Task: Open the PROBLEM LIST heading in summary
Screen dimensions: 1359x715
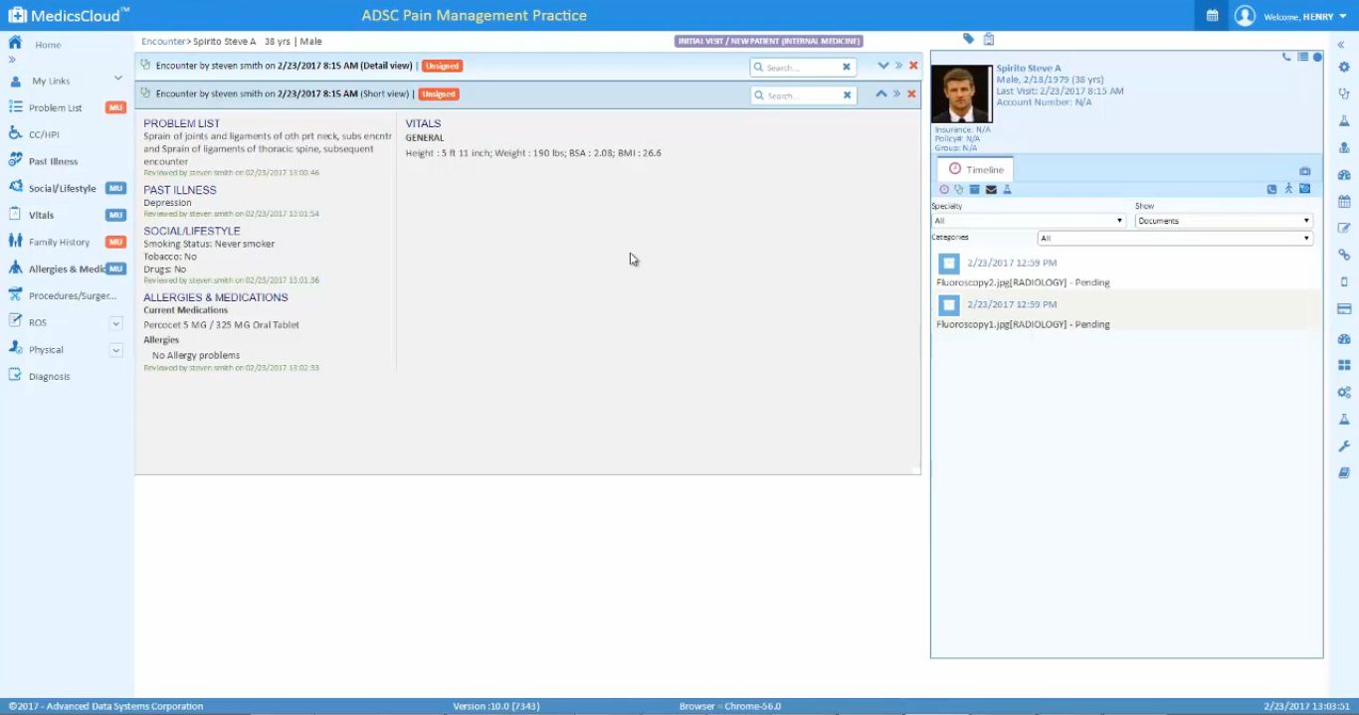Action: point(182,123)
